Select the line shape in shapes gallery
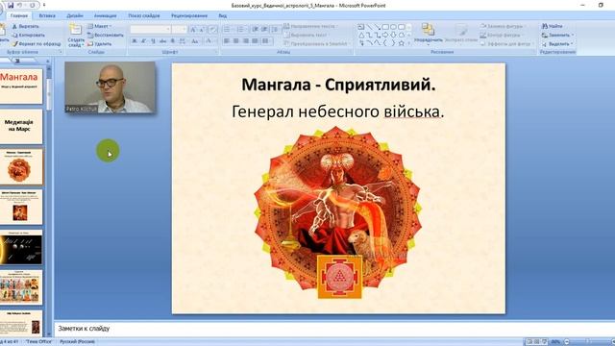This screenshot has width=615, height=346. pyautogui.click(x=369, y=27)
